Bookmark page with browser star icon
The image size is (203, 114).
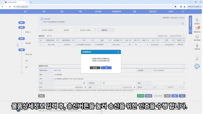[175, 7]
